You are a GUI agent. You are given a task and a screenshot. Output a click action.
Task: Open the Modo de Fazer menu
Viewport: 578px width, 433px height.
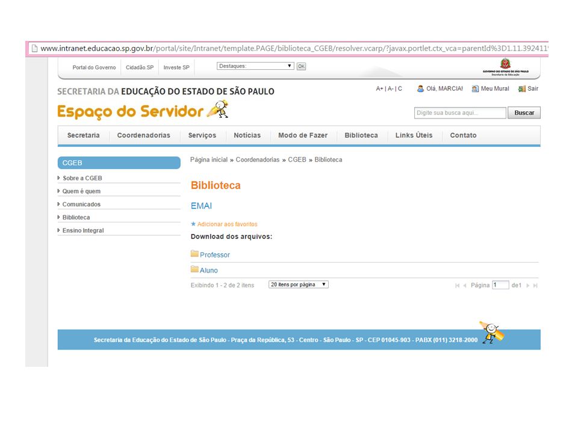[303, 135]
